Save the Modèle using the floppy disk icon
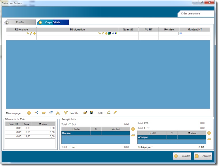The height and width of the screenshot is (167, 219). coord(92,113)
